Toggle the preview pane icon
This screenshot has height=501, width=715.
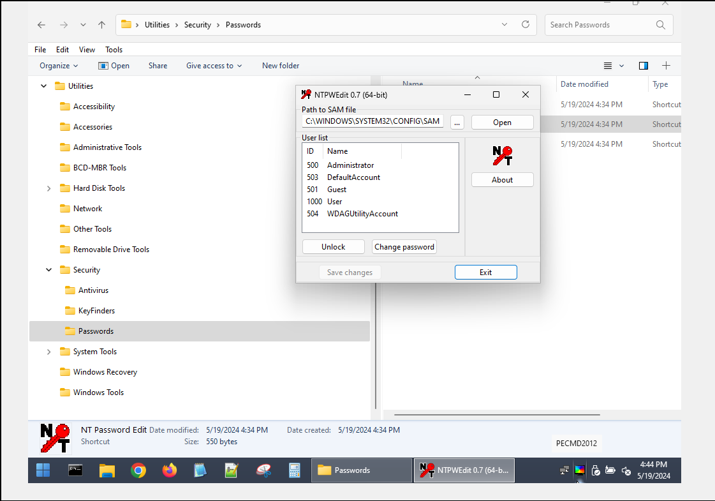[644, 66]
